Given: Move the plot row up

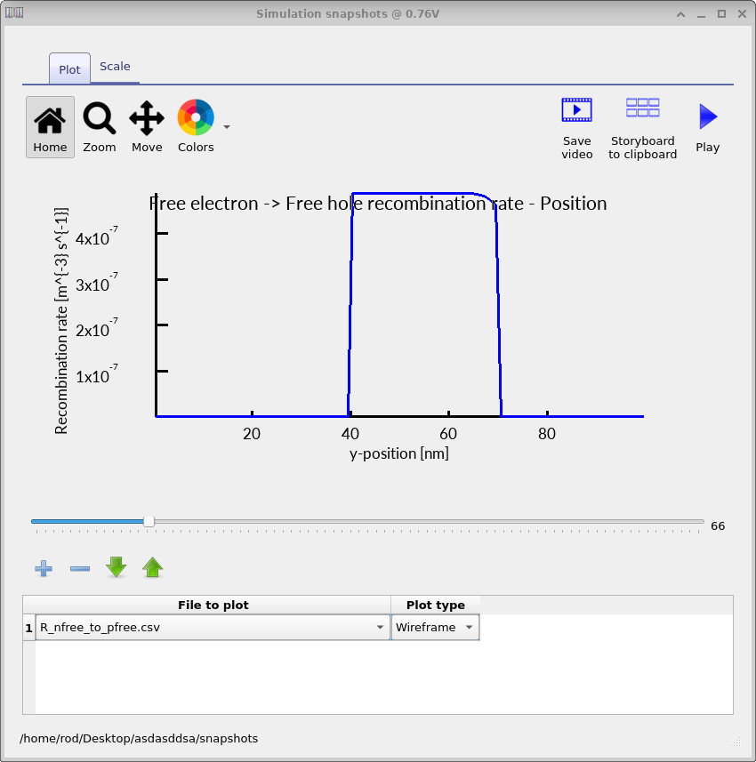Looking at the screenshot, I should click(152, 567).
